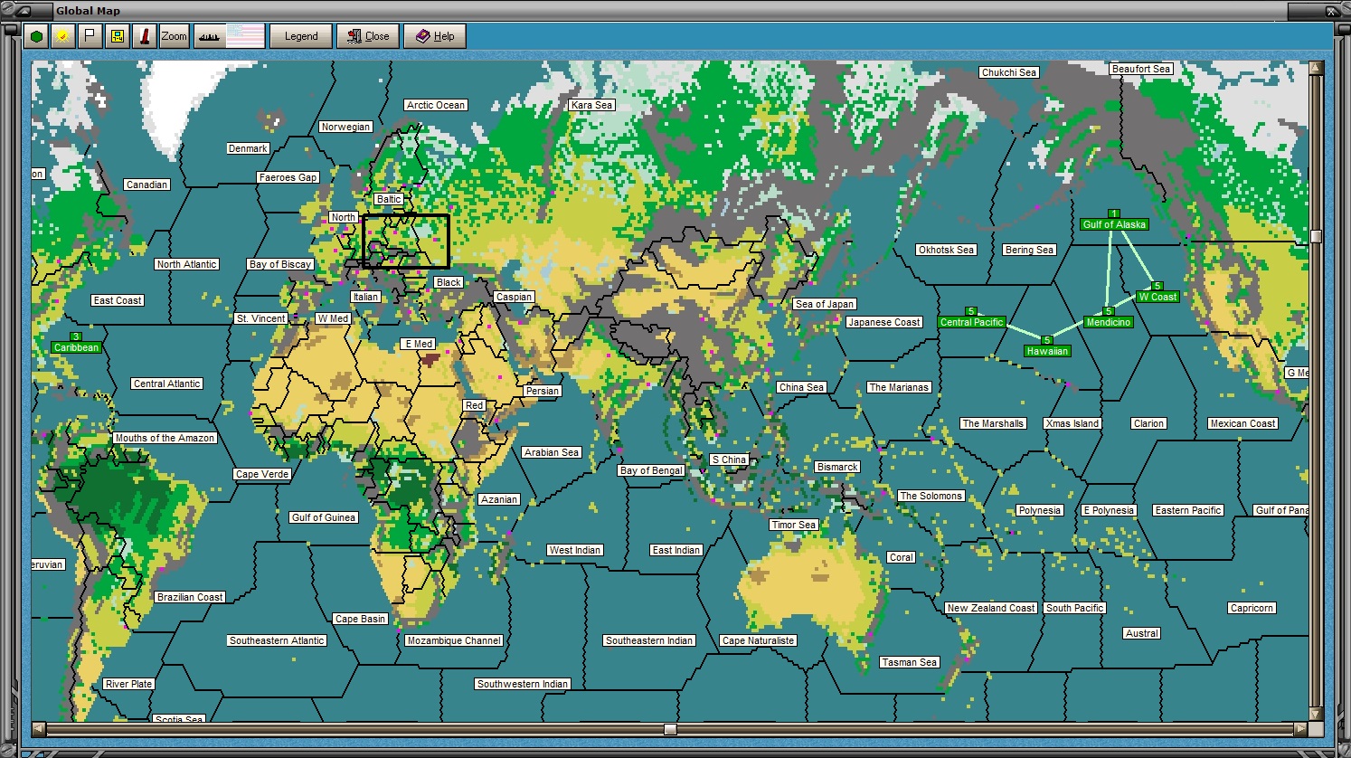The height and width of the screenshot is (758, 1351).
Task: Click the Japanese Coast label
Action: pos(884,322)
